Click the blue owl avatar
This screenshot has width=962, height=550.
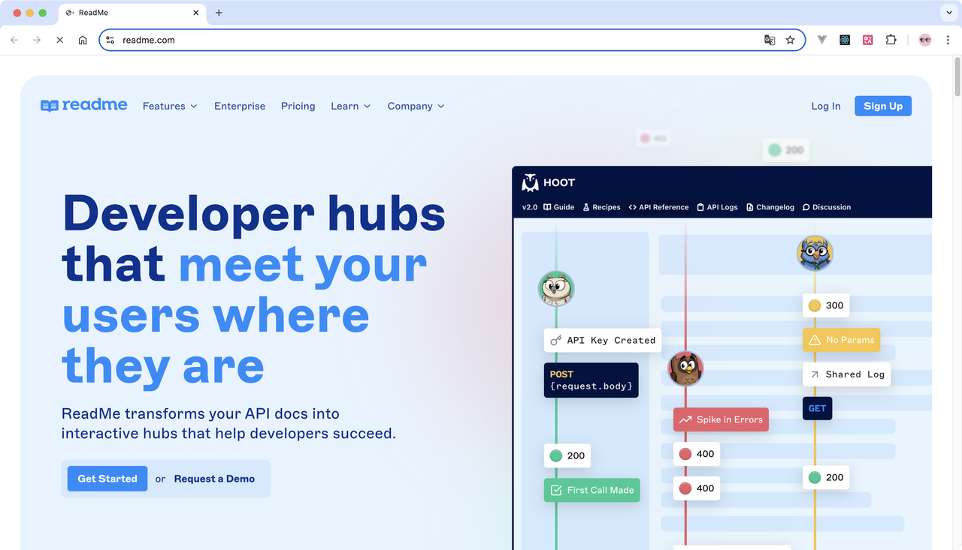(x=815, y=254)
